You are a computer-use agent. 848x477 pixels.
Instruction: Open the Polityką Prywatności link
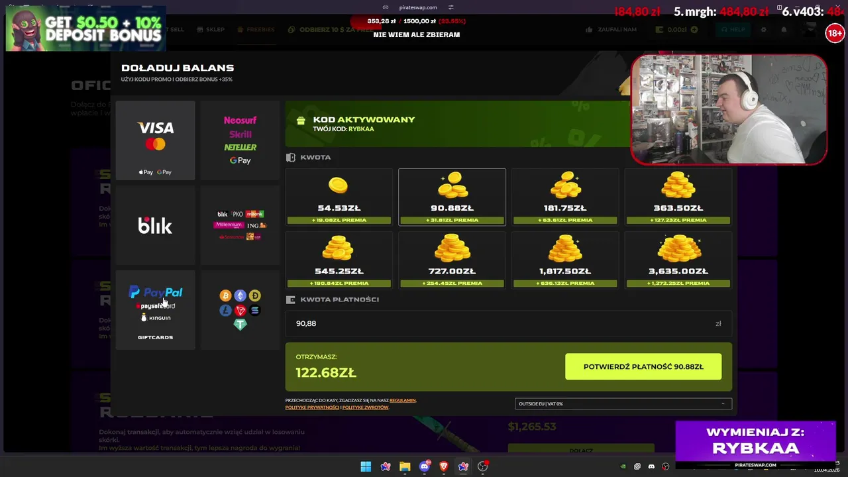312,407
